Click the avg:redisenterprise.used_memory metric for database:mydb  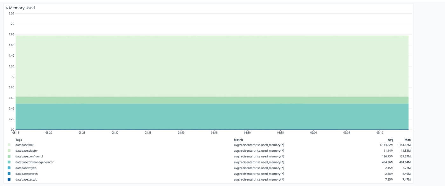pyautogui.click(x=259, y=168)
